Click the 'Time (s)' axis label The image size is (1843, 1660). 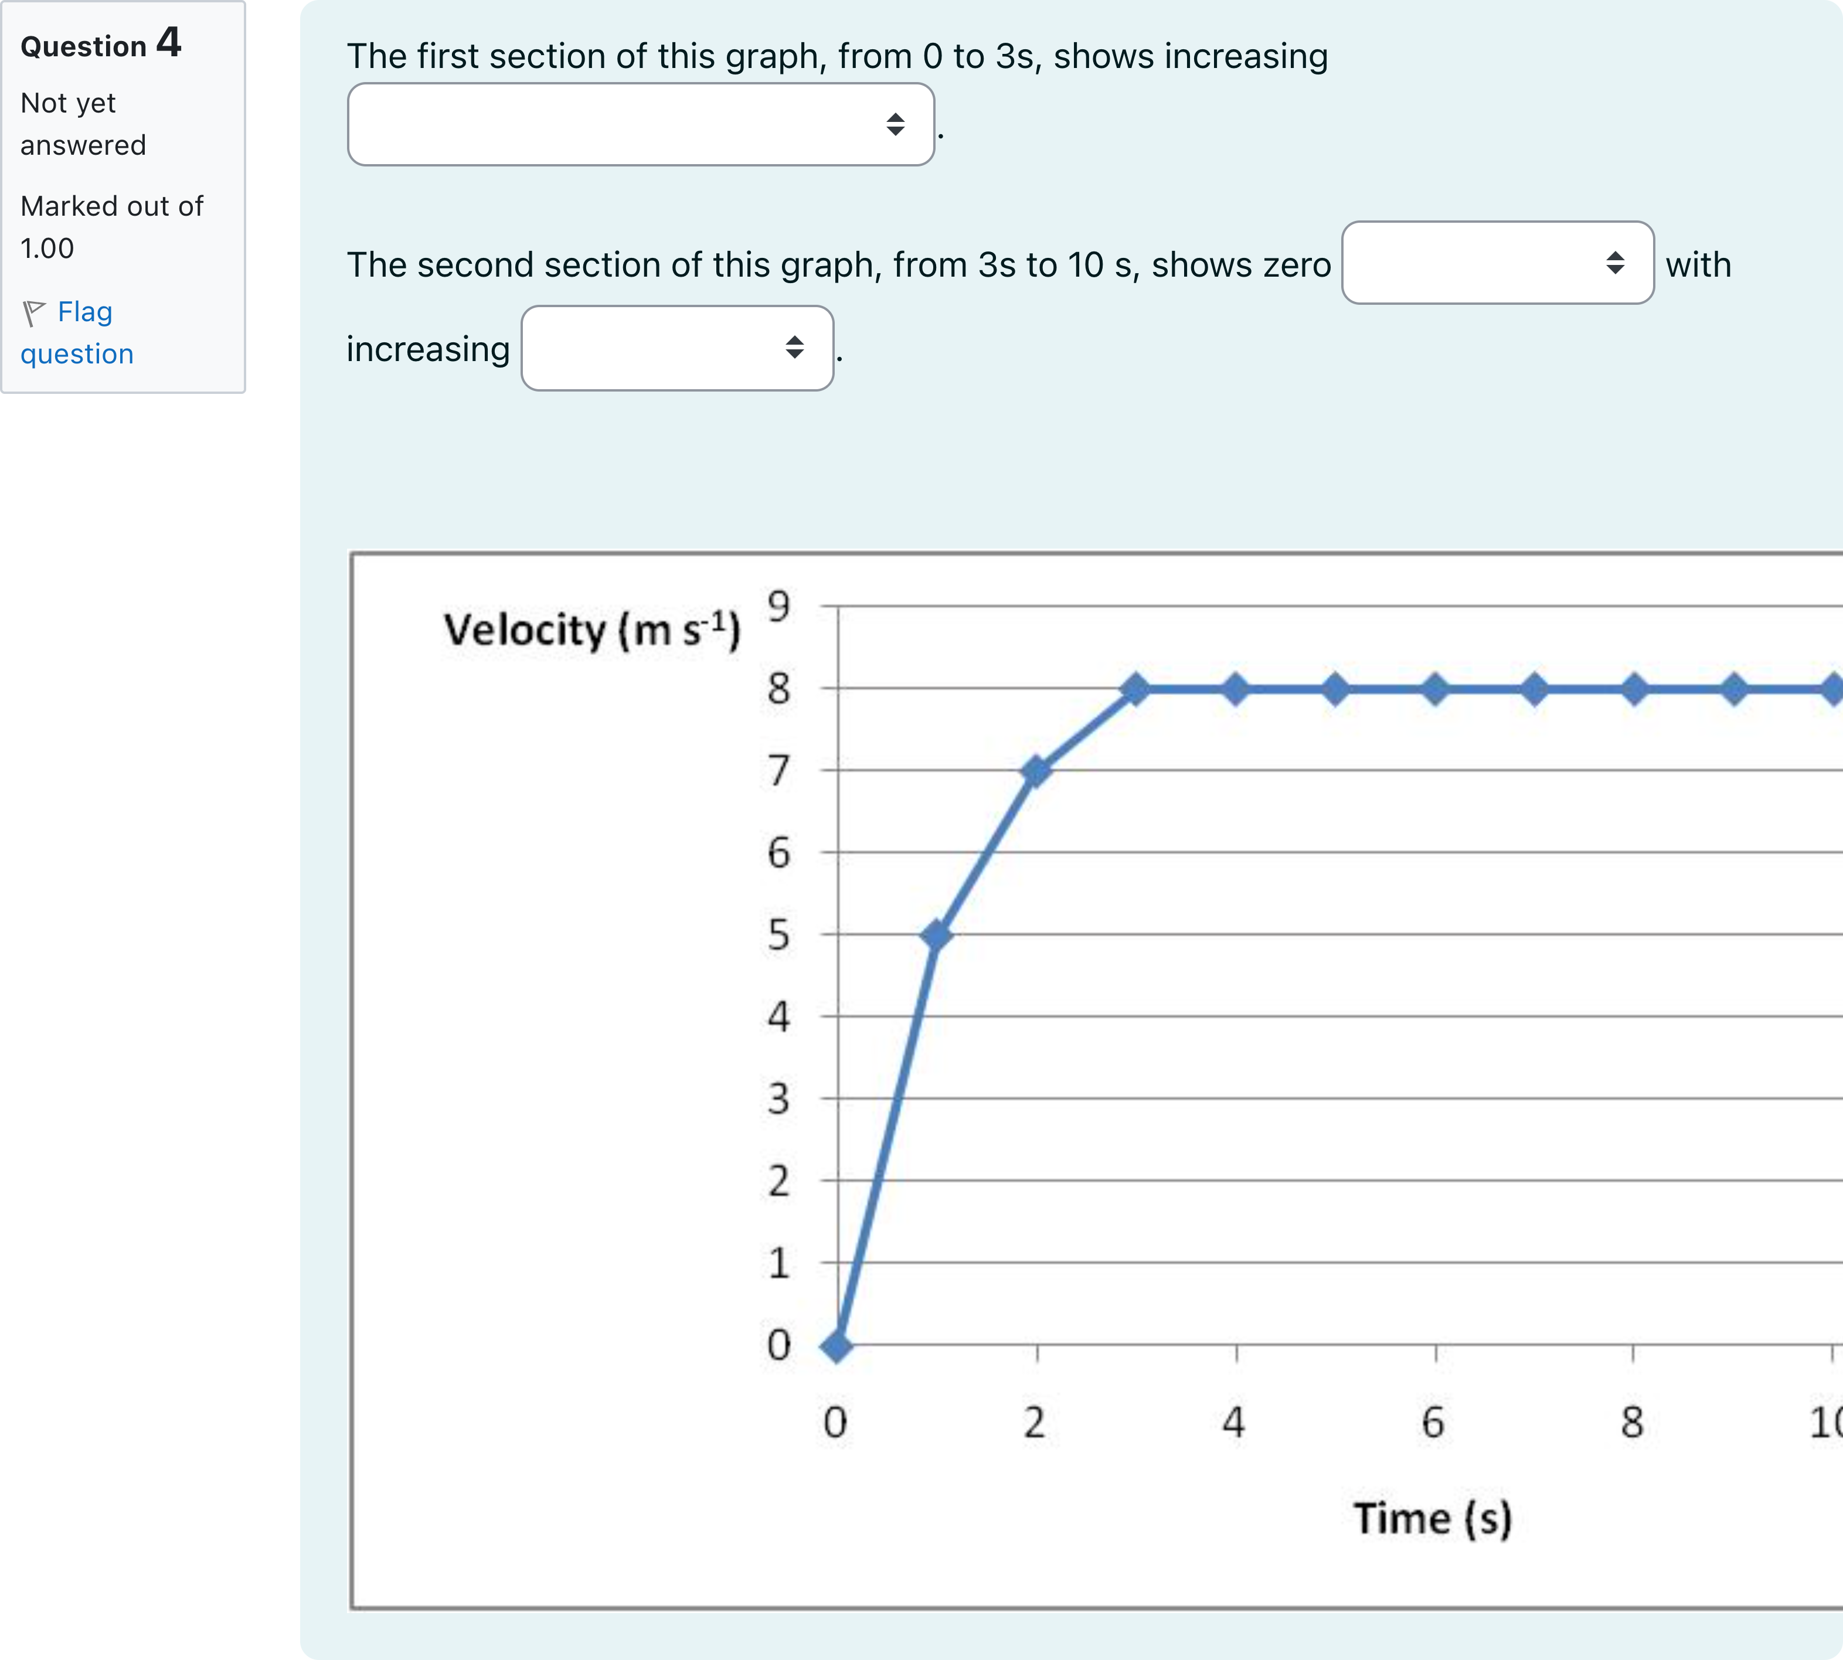pyautogui.click(x=1433, y=1519)
